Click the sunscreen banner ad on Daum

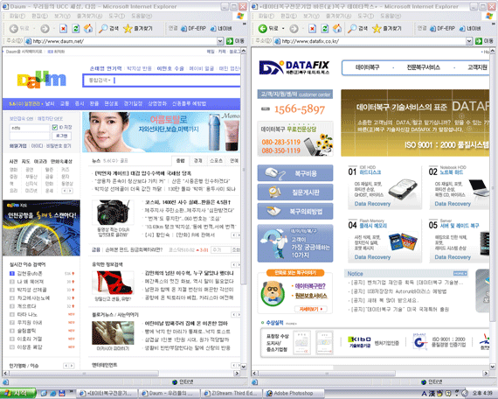pos(161,132)
